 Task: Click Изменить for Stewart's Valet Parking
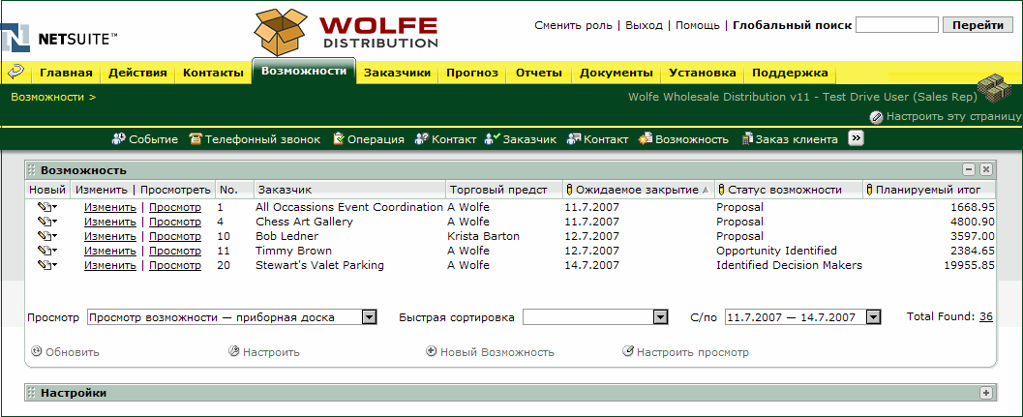coord(110,266)
